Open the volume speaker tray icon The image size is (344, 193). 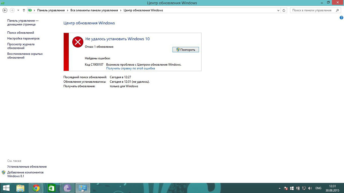pos(310,188)
